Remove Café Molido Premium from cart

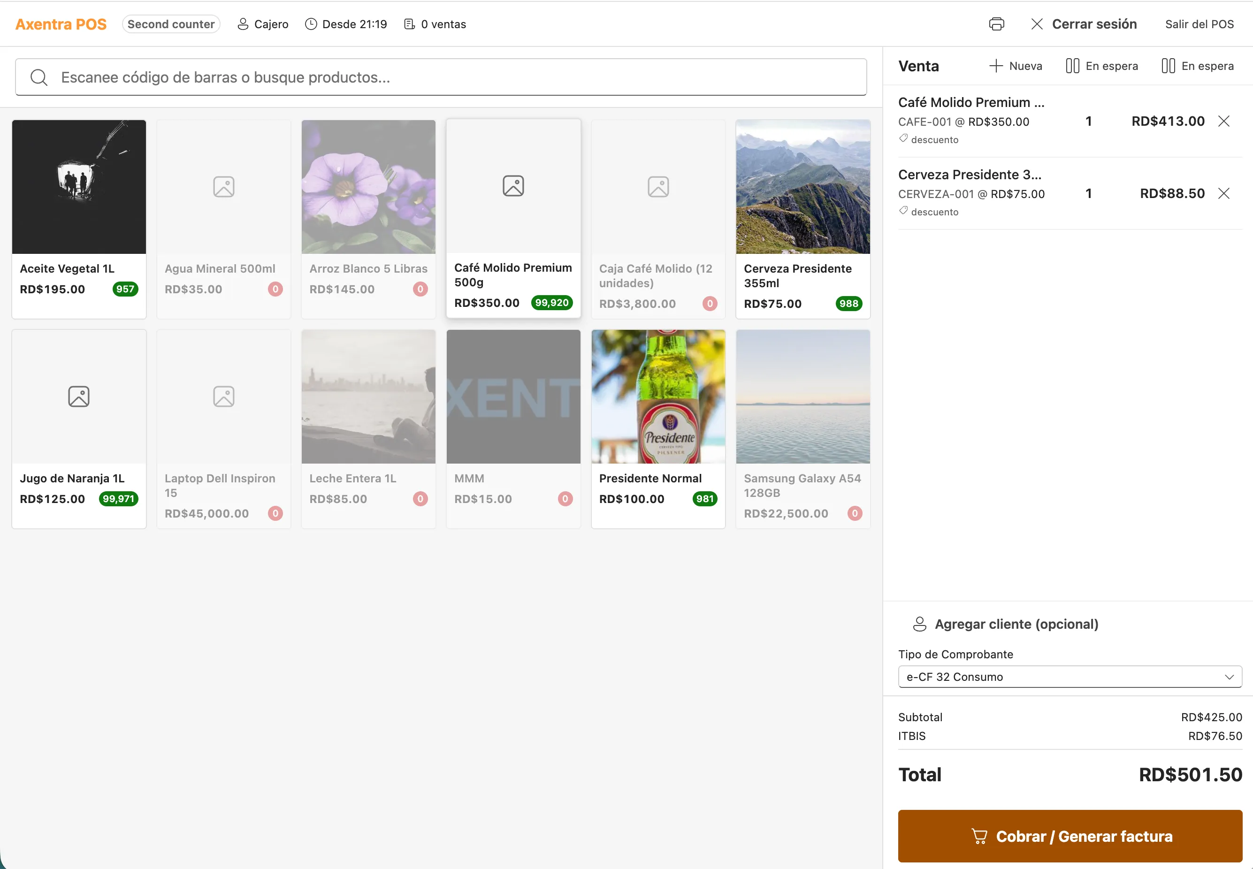click(1224, 121)
